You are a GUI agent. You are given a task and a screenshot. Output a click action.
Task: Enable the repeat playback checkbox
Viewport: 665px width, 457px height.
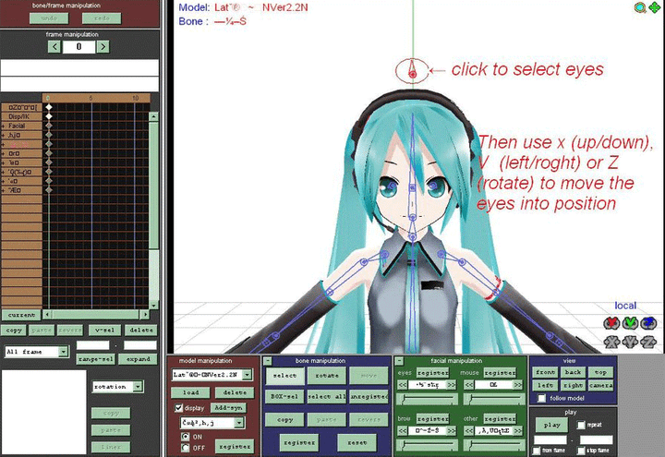click(x=581, y=425)
